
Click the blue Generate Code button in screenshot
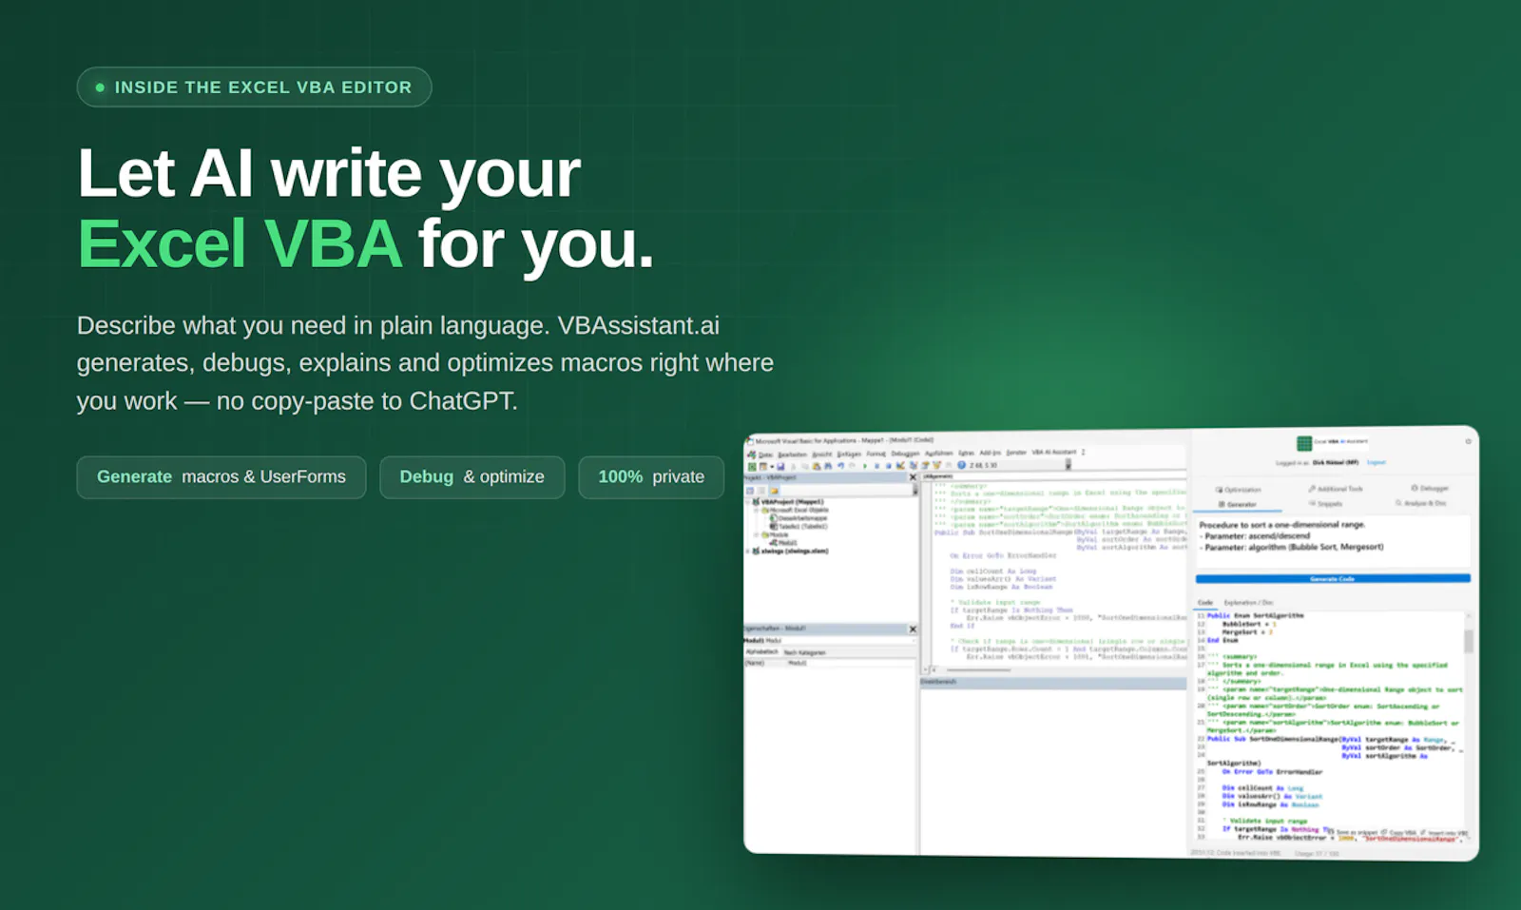(x=1333, y=578)
